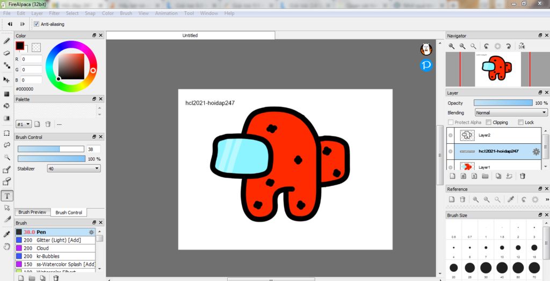550x281 pixels.
Task: Select the Operation arrow tool
Action: [6, 208]
